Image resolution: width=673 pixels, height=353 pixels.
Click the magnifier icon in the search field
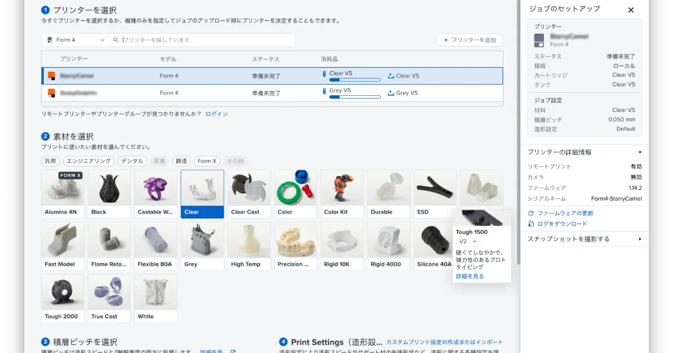(116, 40)
